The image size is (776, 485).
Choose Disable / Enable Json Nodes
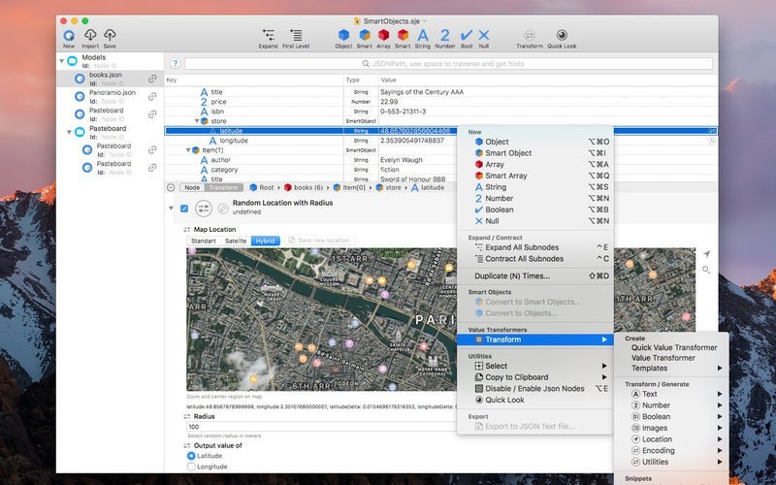[x=535, y=389]
